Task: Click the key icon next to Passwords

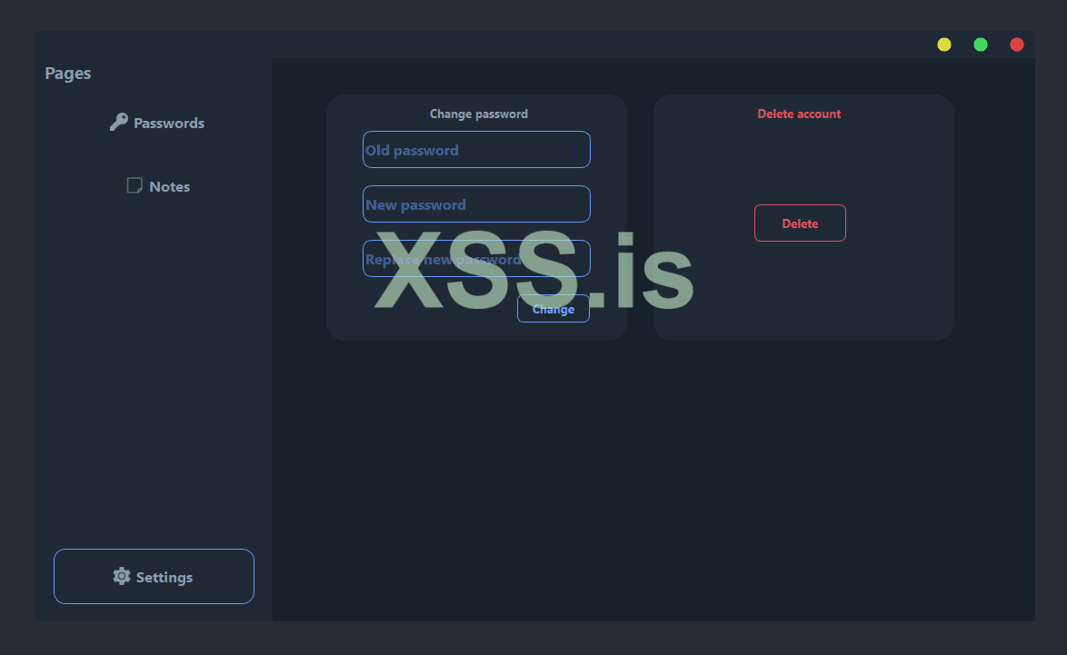Action: click(x=119, y=122)
